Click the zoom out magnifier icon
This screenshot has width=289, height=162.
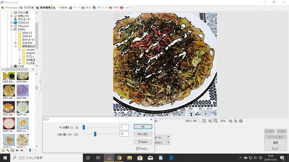pos(235,121)
